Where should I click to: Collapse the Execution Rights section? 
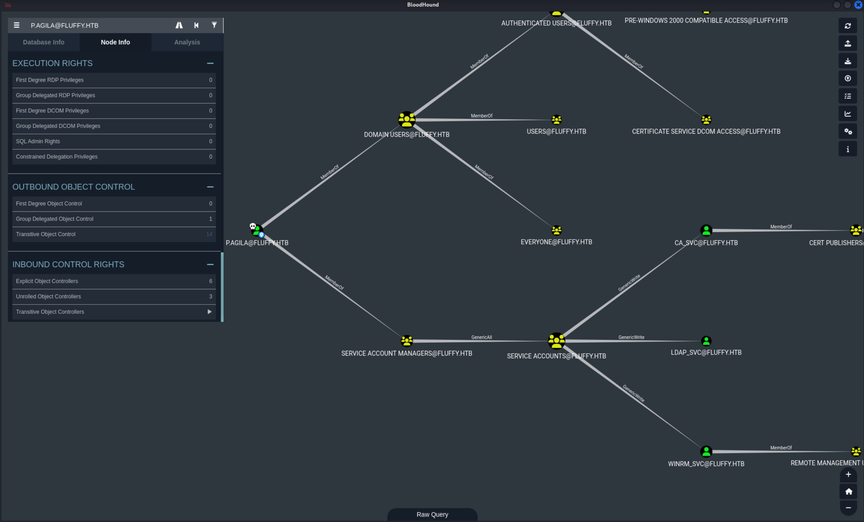pyautogui.click(x=210, y=64)
